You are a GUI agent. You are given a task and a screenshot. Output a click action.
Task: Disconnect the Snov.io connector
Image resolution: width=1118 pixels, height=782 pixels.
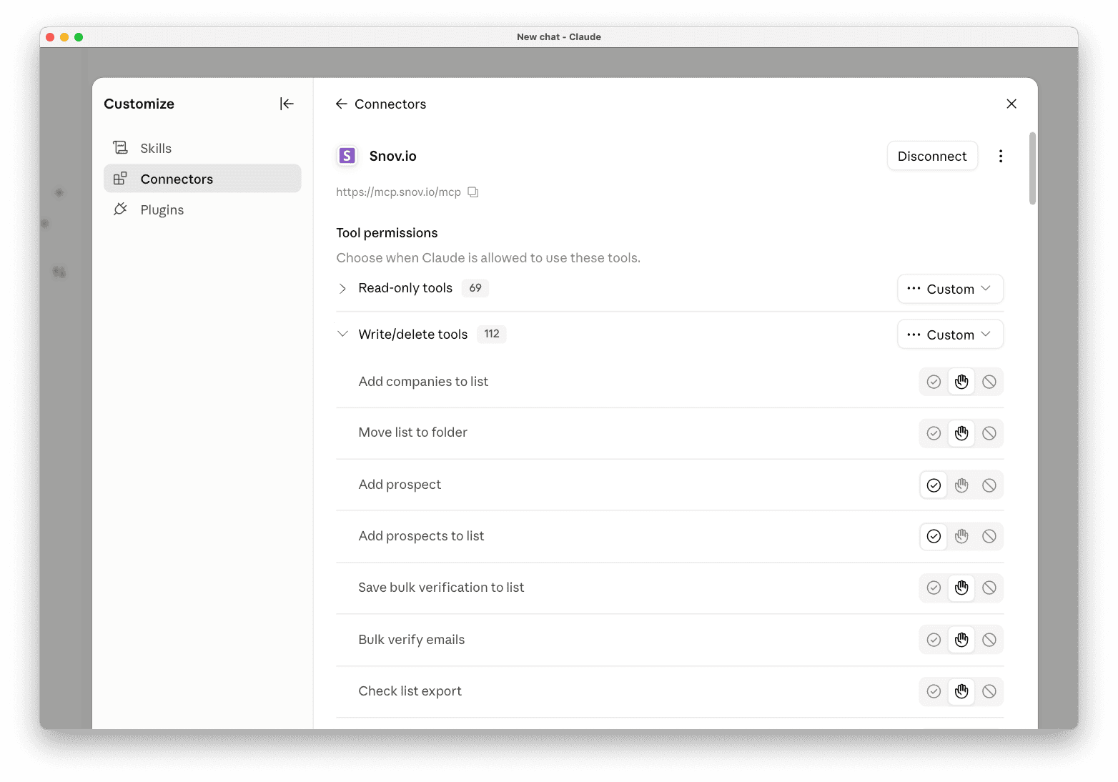click(931, 156)
